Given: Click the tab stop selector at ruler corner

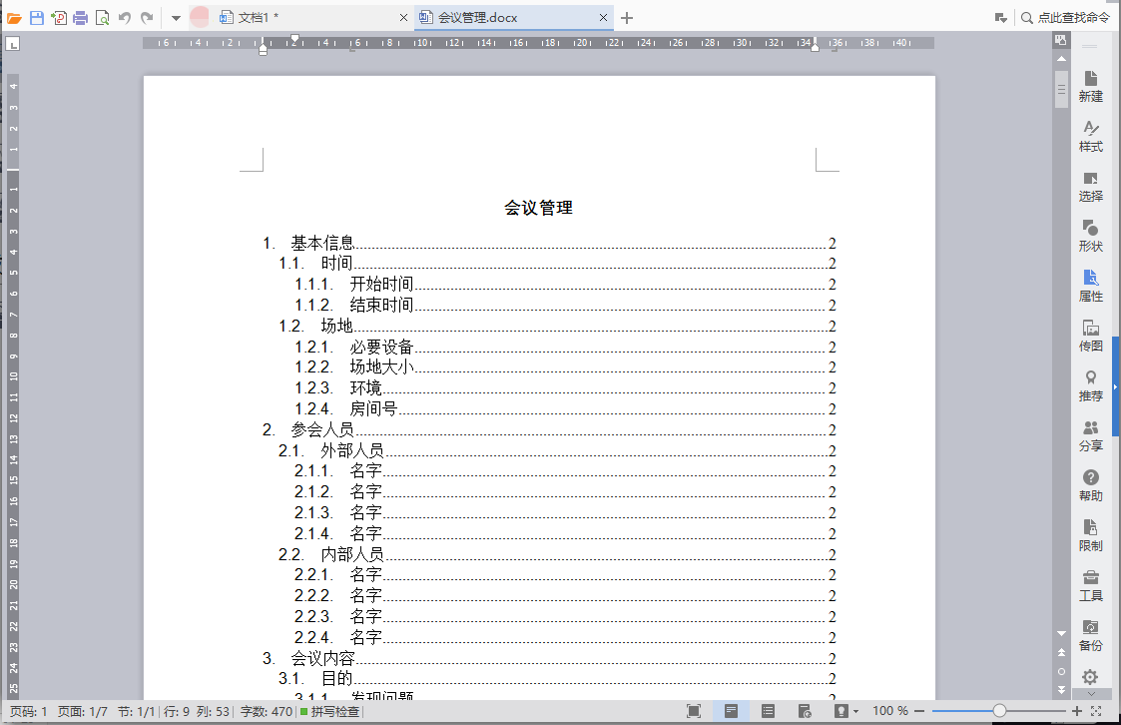Looking at the screenshot, I should [x=12, y=44].
